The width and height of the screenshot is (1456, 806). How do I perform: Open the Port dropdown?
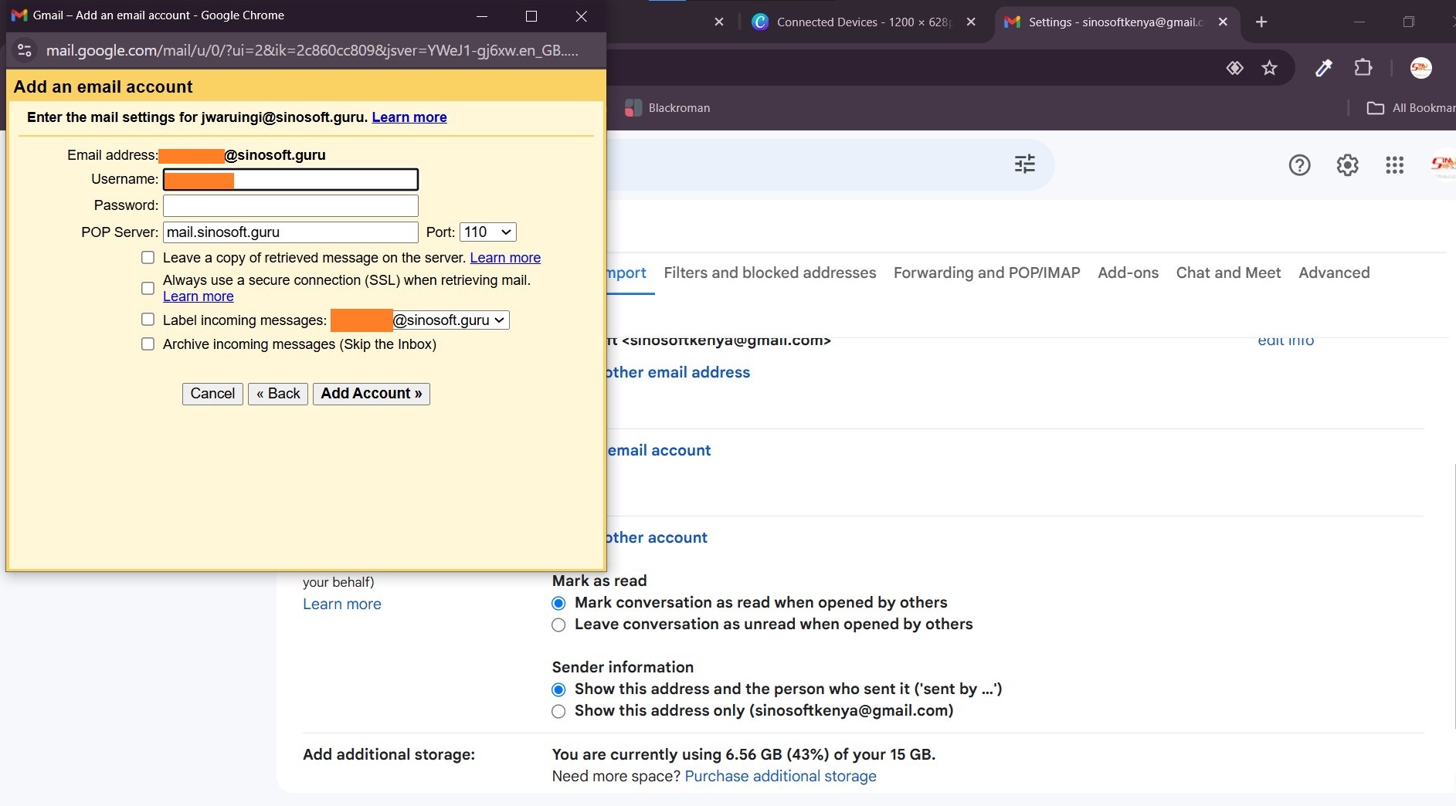click(487, 232)
